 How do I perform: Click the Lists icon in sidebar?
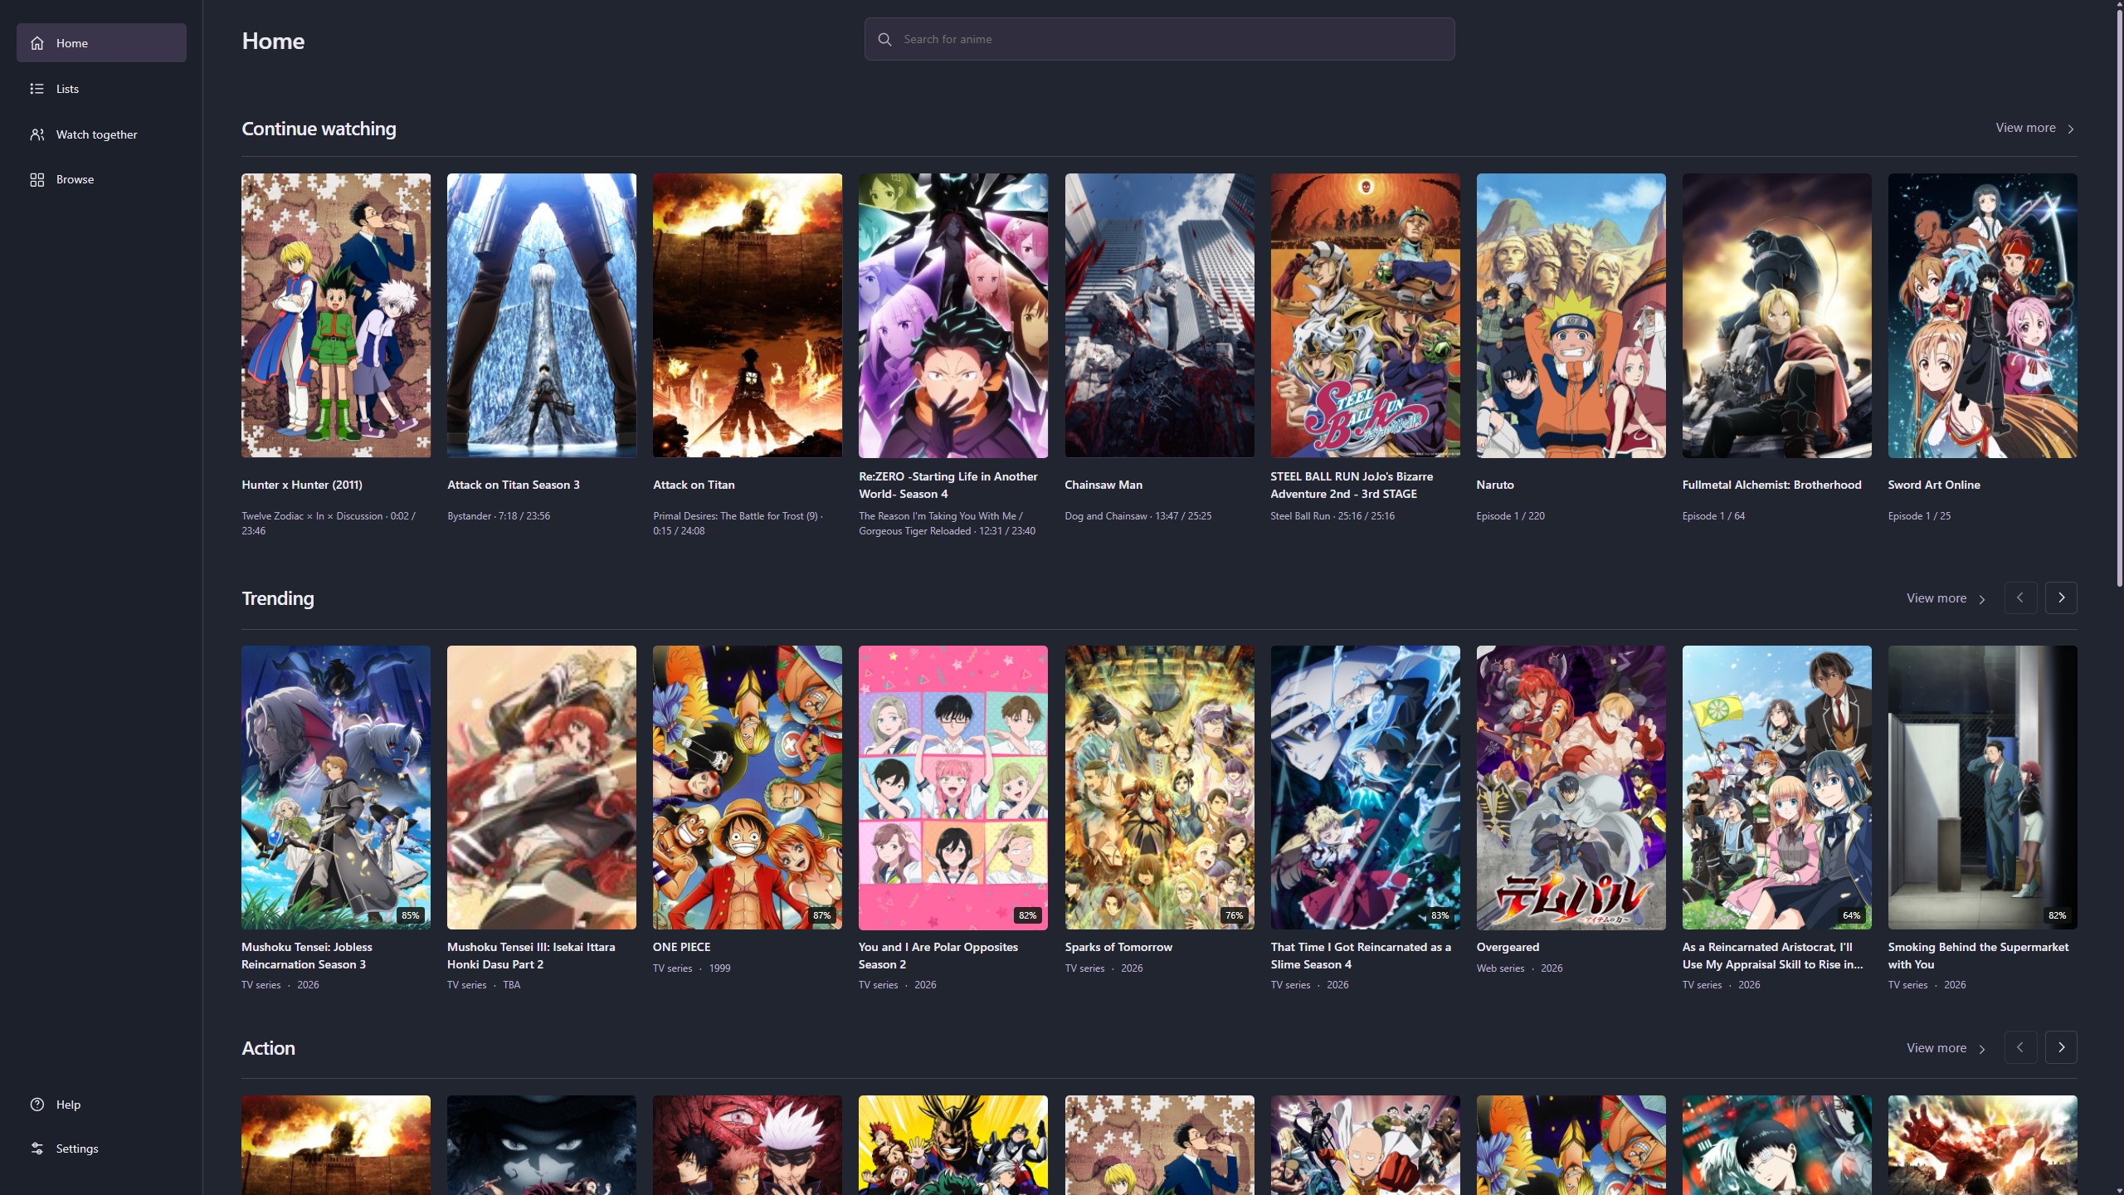pyautogui.click(x=37, y=89)
